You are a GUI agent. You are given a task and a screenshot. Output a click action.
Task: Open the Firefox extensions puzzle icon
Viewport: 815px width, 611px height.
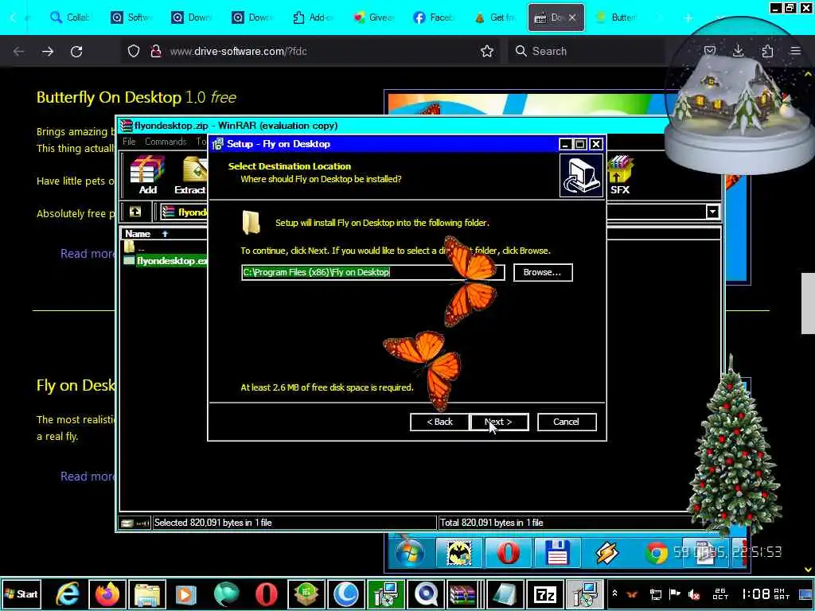pyautogui.click(x=767, y=50)
